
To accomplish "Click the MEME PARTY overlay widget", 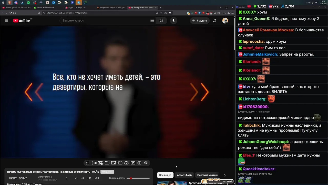I will point(217,181).
